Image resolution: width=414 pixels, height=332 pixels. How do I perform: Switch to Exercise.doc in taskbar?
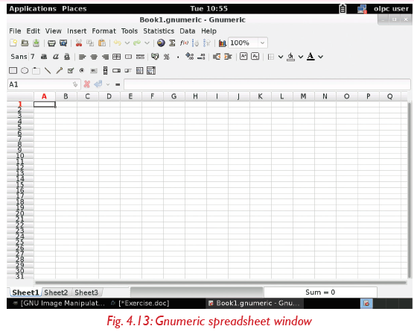141,303
